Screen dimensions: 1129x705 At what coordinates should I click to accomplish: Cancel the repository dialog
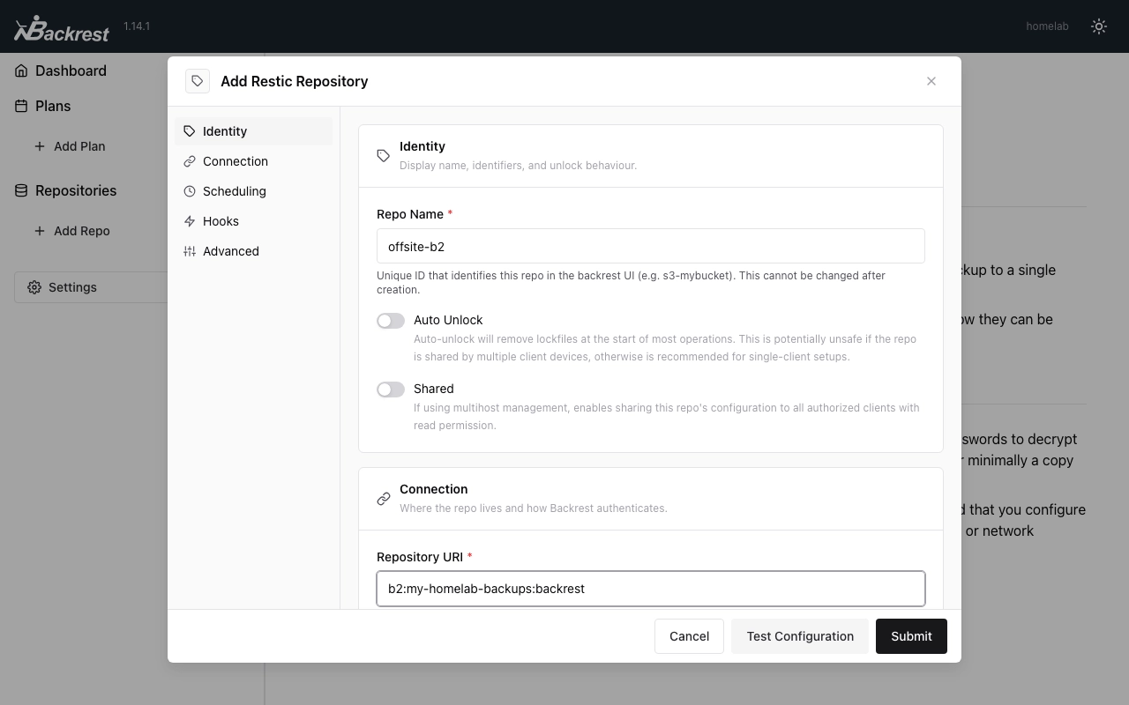(x=689, y=636)
